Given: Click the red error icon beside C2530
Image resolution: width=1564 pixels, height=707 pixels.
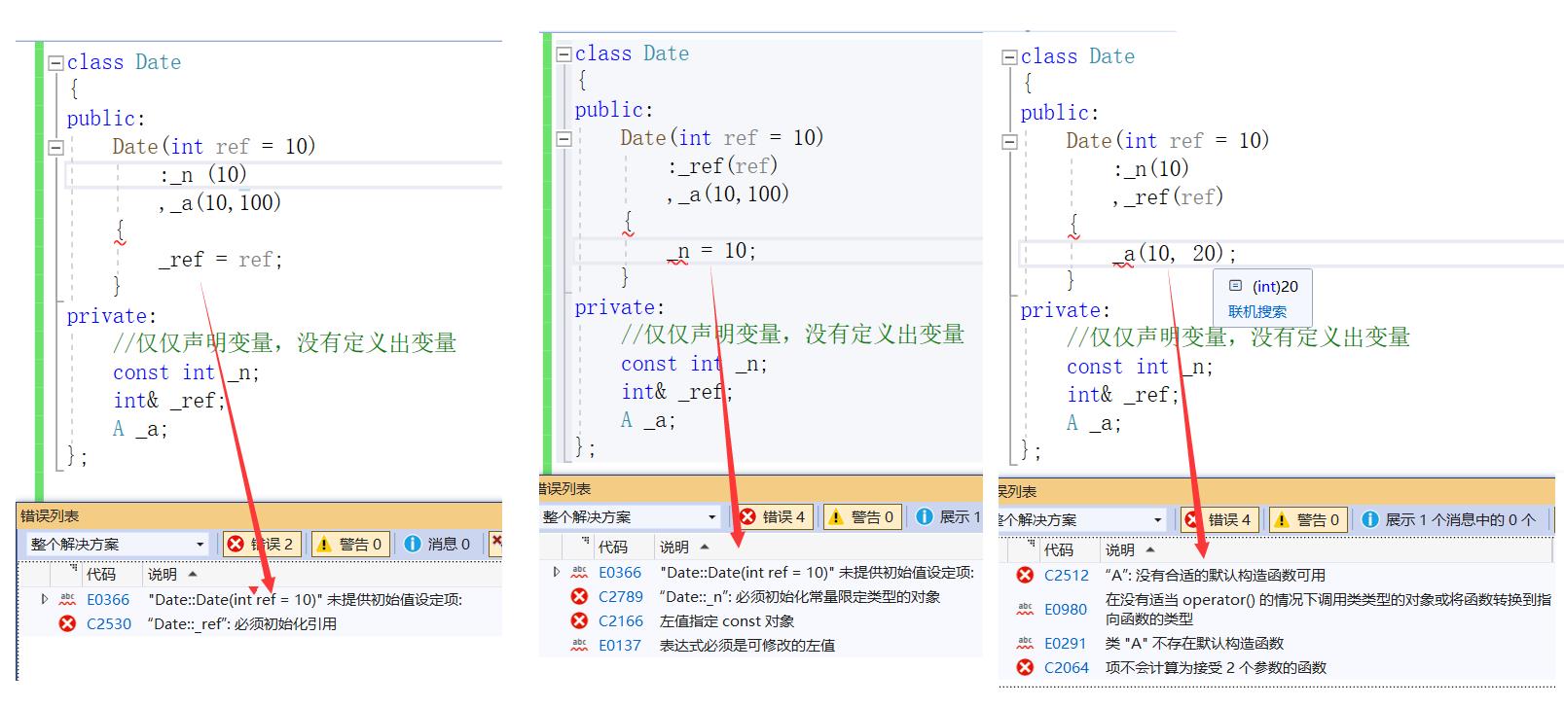Looking at the screenshot, I should point(67,623).
